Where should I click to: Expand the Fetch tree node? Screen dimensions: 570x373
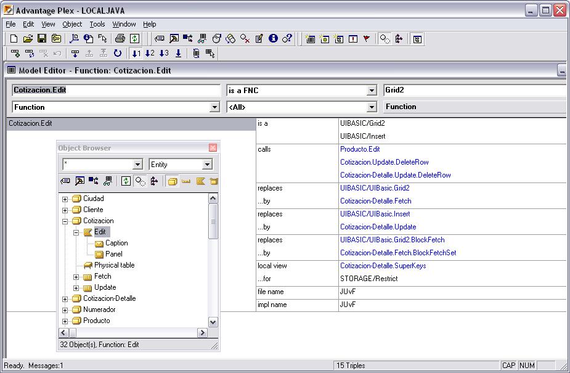pyautogui.click(x=76, y=277)
